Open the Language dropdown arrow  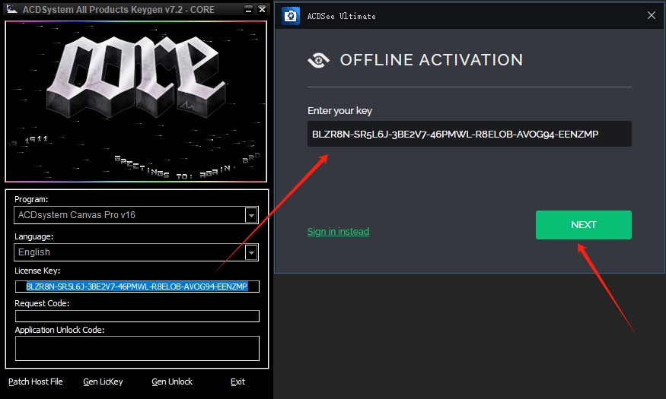(251, 253)
